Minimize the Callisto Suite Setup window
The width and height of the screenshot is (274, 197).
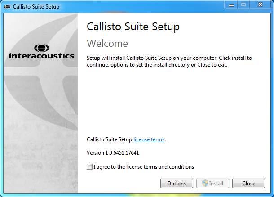[231, 5]
